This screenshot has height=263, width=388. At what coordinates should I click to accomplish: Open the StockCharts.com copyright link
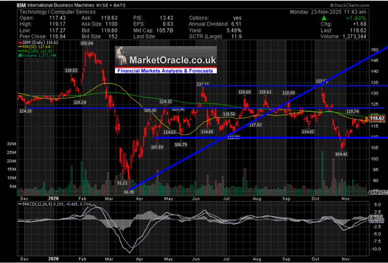point(349,5)
